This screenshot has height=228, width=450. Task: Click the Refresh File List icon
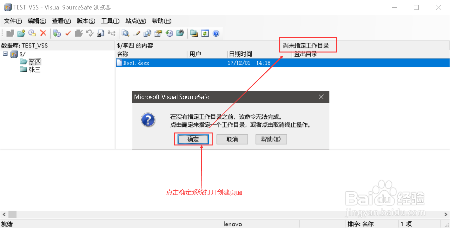tap(205, 33)
